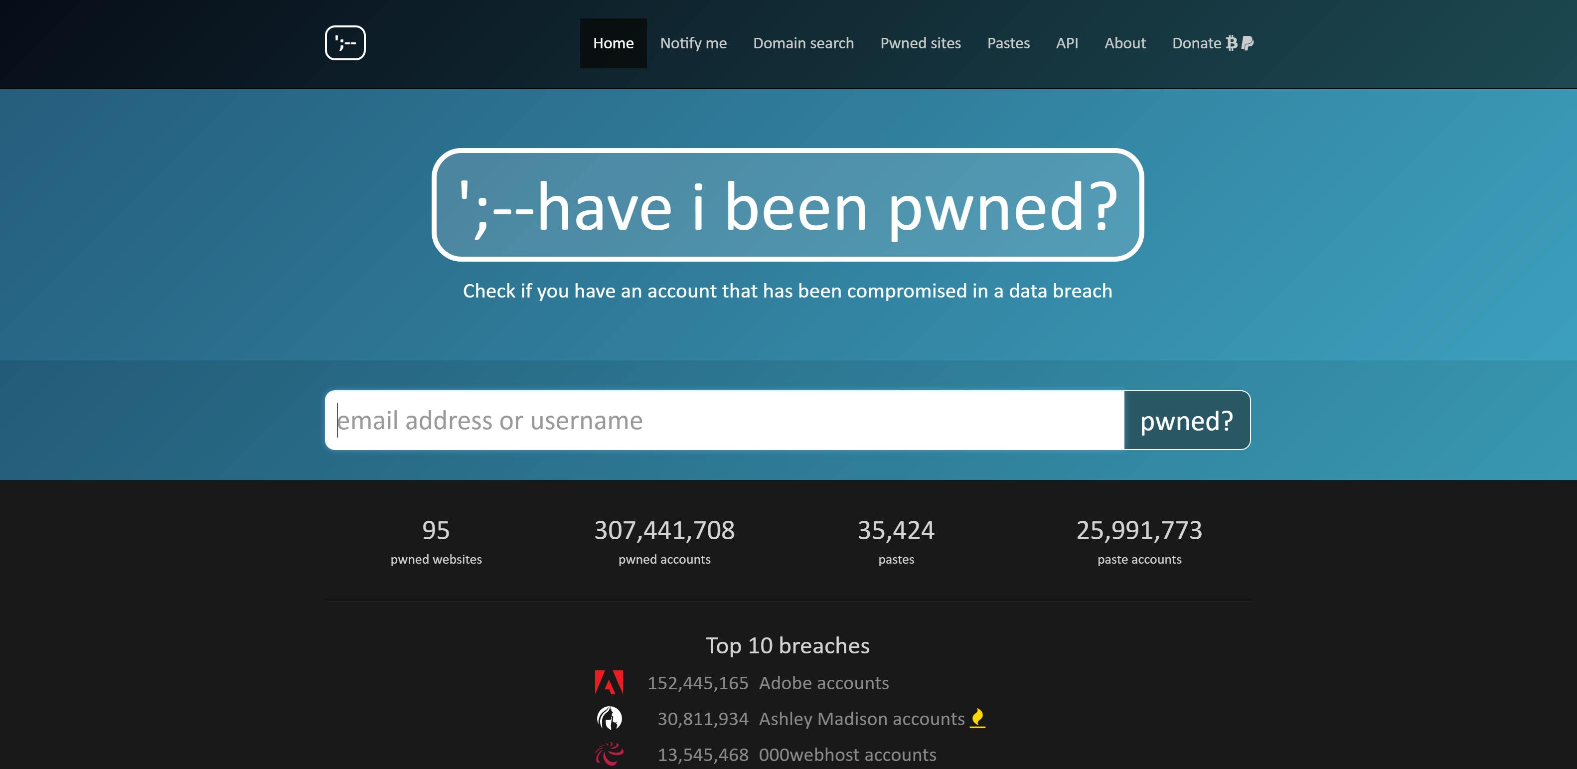Click the large 'have i been pwned?' banner
Image resolution: width=1577 pixels, height=769 pixels.
tap(788, 205)
